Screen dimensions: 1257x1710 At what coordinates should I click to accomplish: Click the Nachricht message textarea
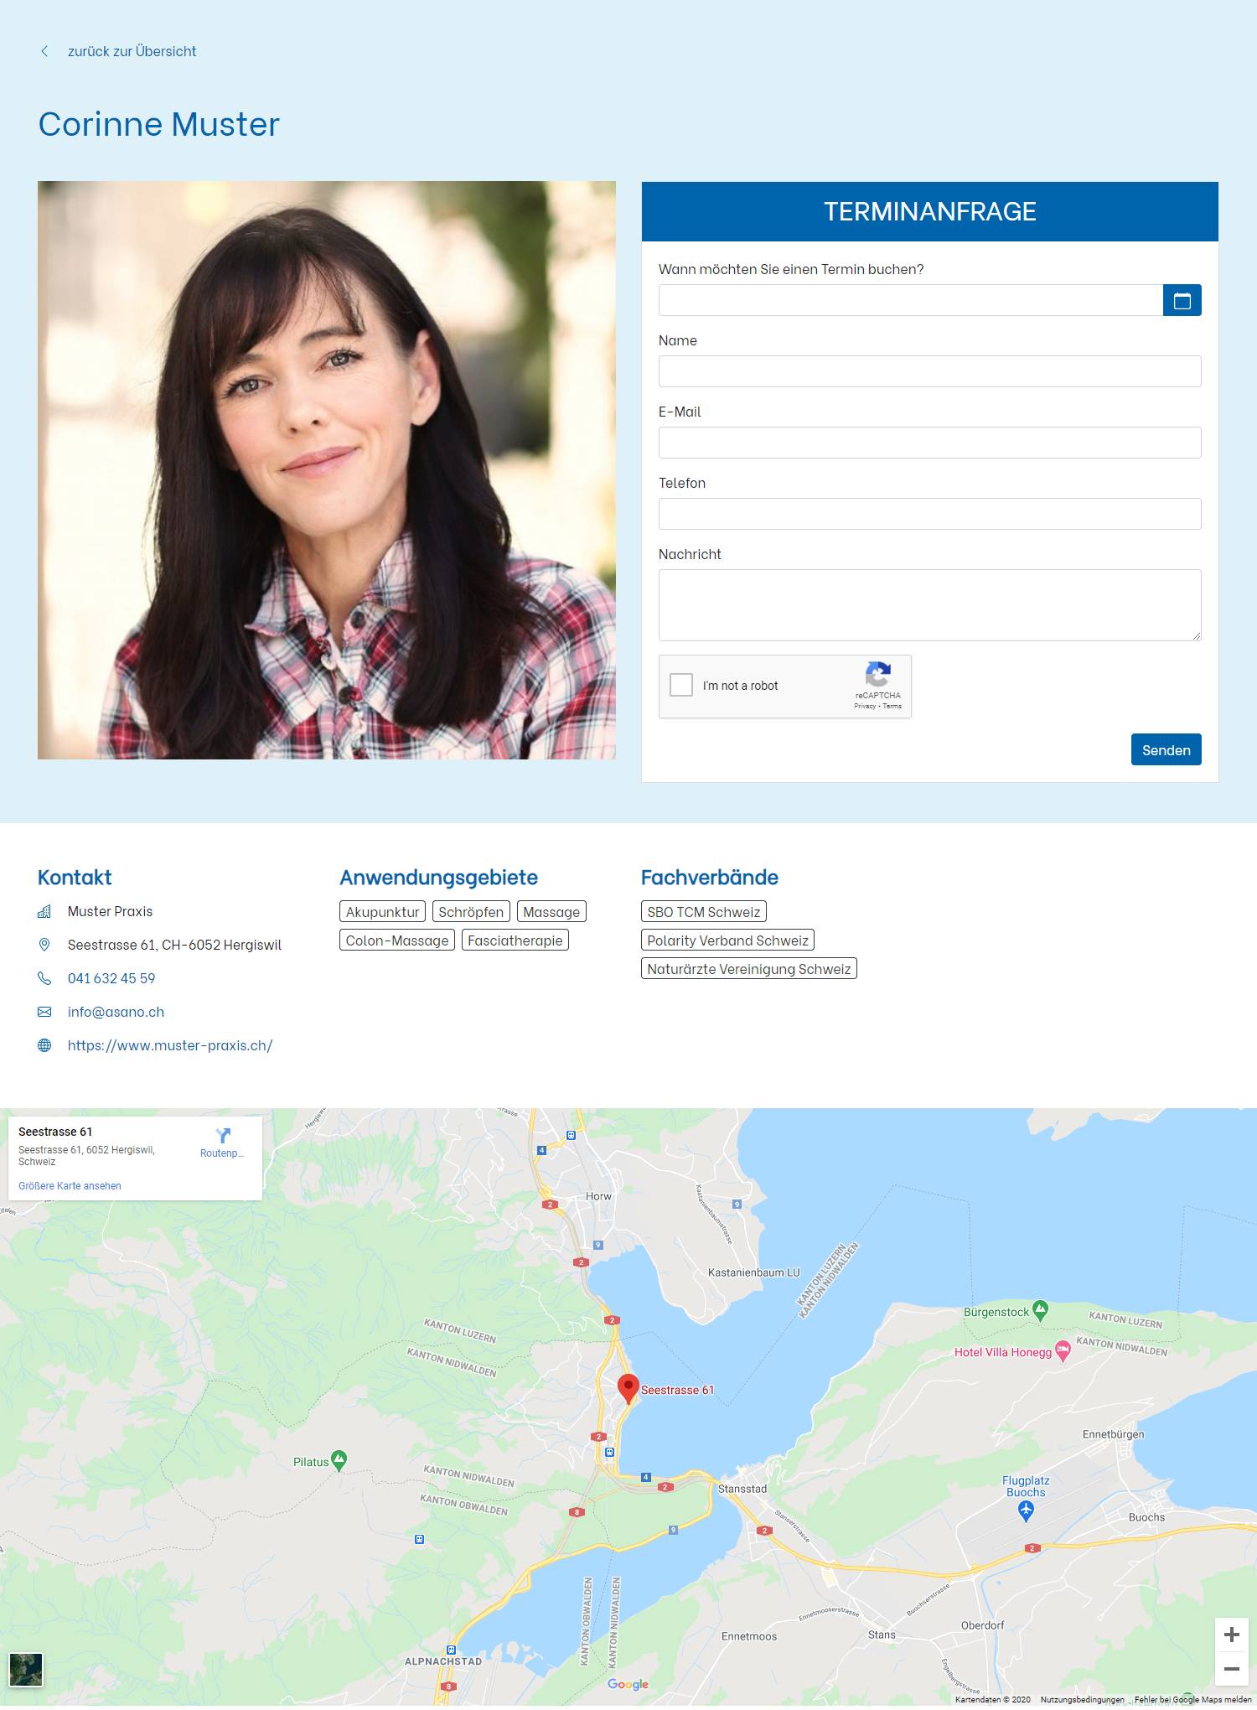point(929,605)
